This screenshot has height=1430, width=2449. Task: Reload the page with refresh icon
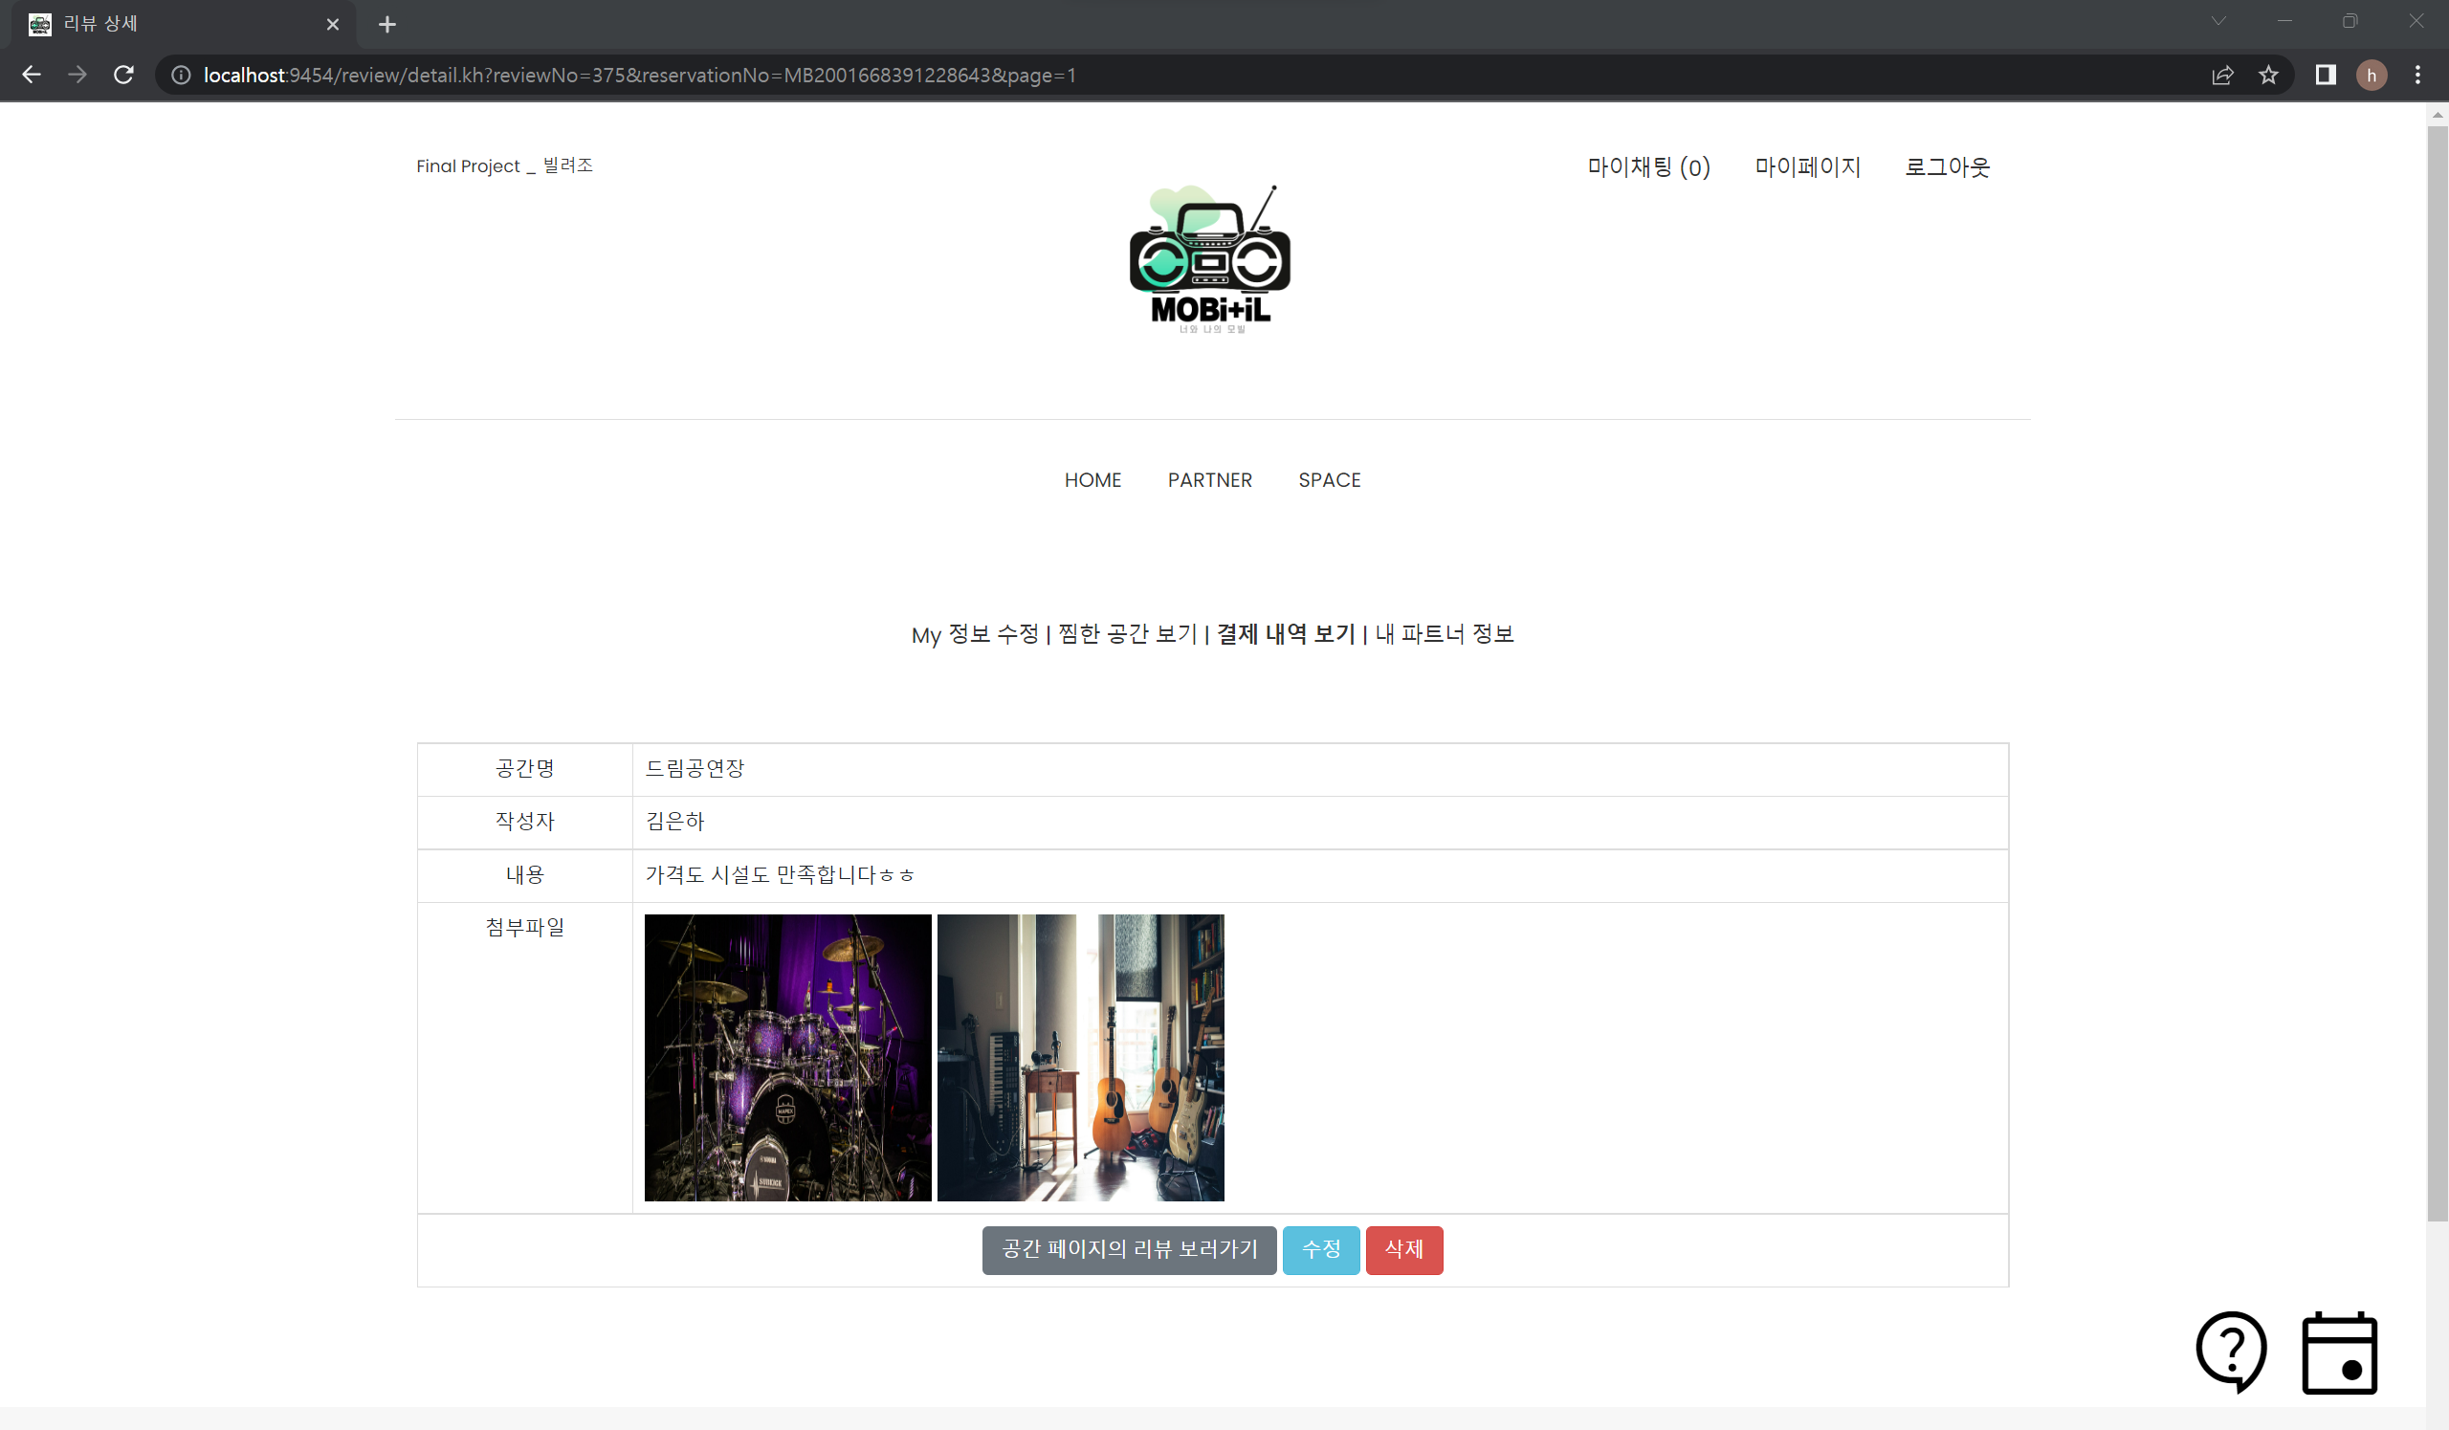(x=123, y=75)
